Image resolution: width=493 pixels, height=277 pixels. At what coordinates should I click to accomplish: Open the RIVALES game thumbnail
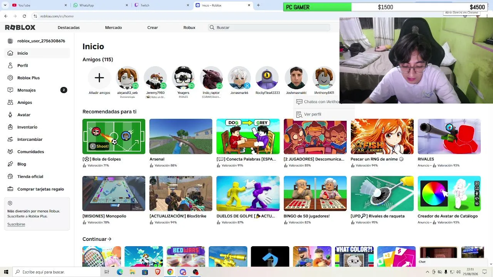click(x=449, y=137)
